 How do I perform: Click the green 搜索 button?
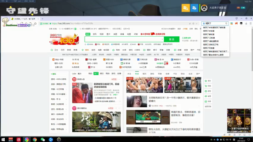point(172,39)
